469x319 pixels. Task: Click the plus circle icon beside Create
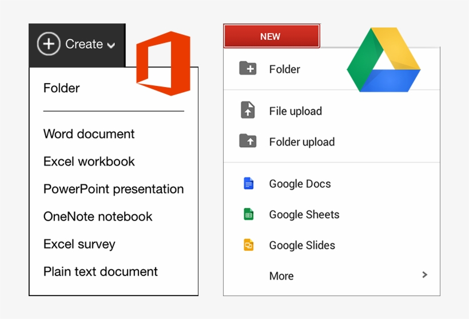click(x=49, y=44)
